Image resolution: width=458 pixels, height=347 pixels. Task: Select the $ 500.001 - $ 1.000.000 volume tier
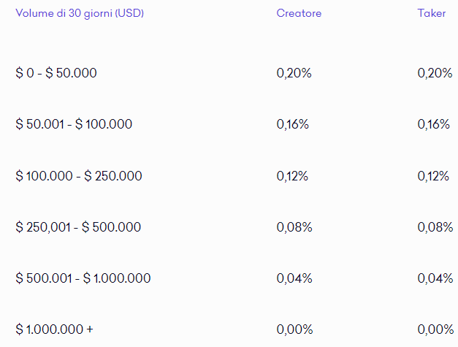(x=83, y=278)
